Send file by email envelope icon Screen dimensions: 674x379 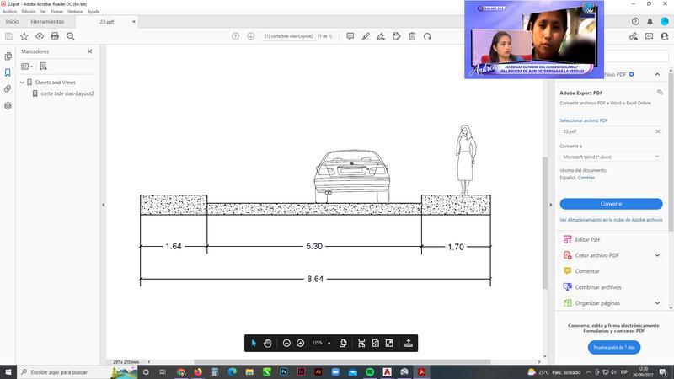[x=649, y=36]
